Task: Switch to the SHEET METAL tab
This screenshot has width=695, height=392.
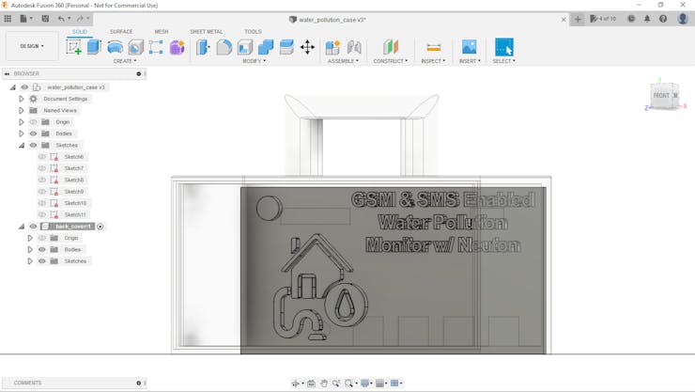Action: 207,31
